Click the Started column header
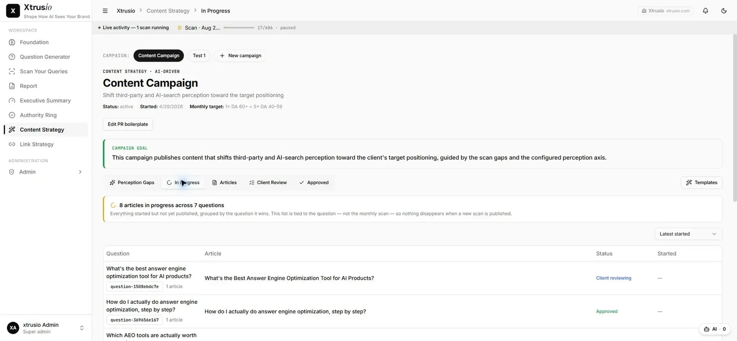Viewport: 737px width, 341px height. (x=667, y=254)
